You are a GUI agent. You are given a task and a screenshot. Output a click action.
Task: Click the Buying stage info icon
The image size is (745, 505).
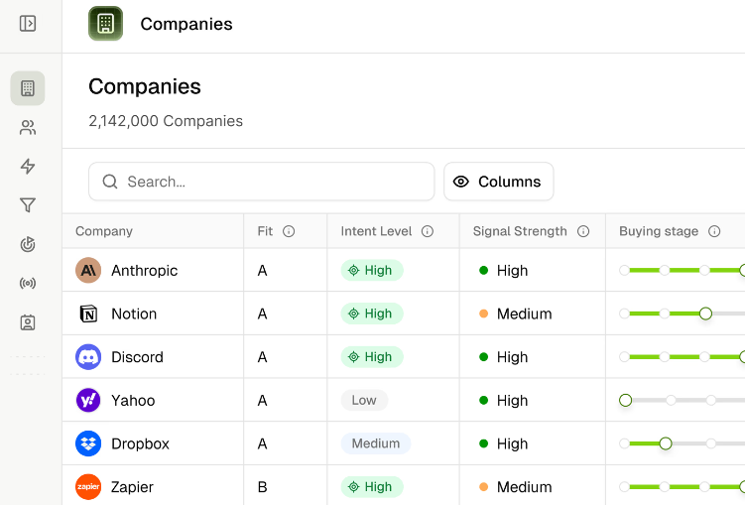[714, 231]
